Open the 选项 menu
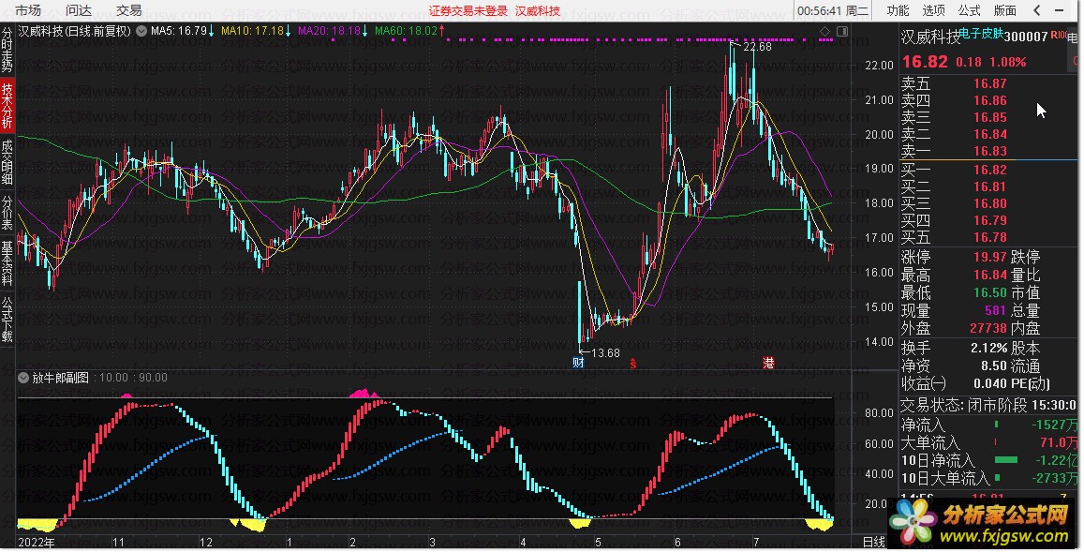 (933, 10)
